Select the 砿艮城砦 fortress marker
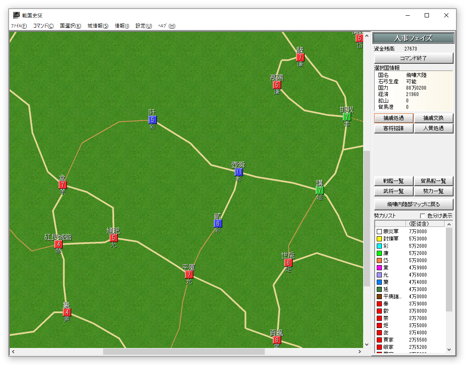The image size is (465, 365). click(x=58, y=244)
